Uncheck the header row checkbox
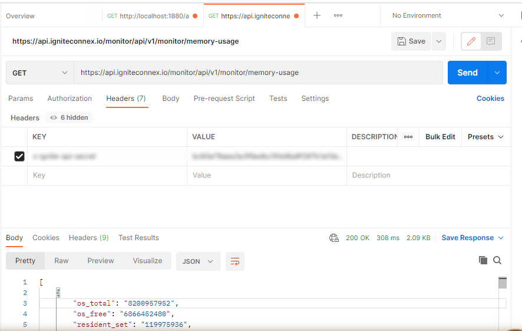Image resolution: width=522 pixels, height=331 pixels. click(x=19, y=156)
